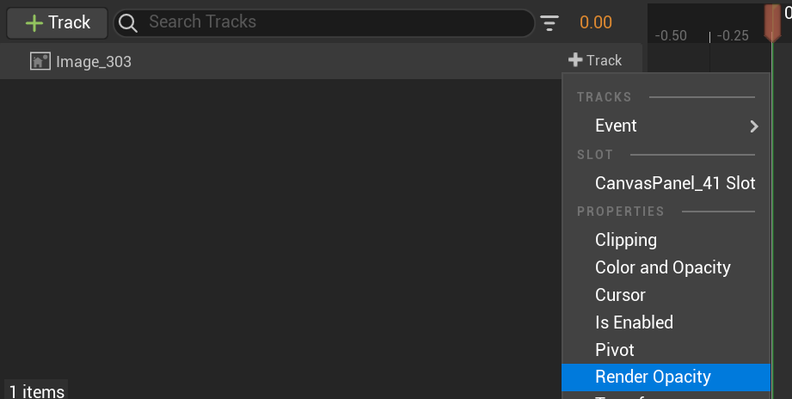Add a Pivot property track
Image resolution: width=792 pixels, height=399 pixels.
point(614,350)
